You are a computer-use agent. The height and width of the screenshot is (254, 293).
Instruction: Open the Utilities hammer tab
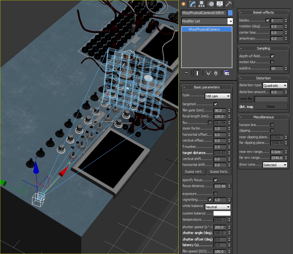[228, 4]
